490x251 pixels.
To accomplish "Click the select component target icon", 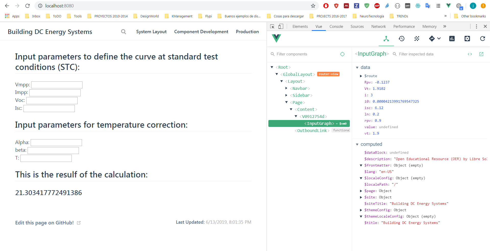I will [x=342, y=54].
